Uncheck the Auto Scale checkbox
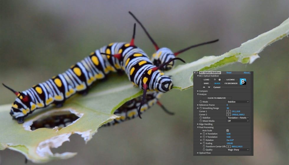The image size is (289, 165). click(x=228, y=131)
